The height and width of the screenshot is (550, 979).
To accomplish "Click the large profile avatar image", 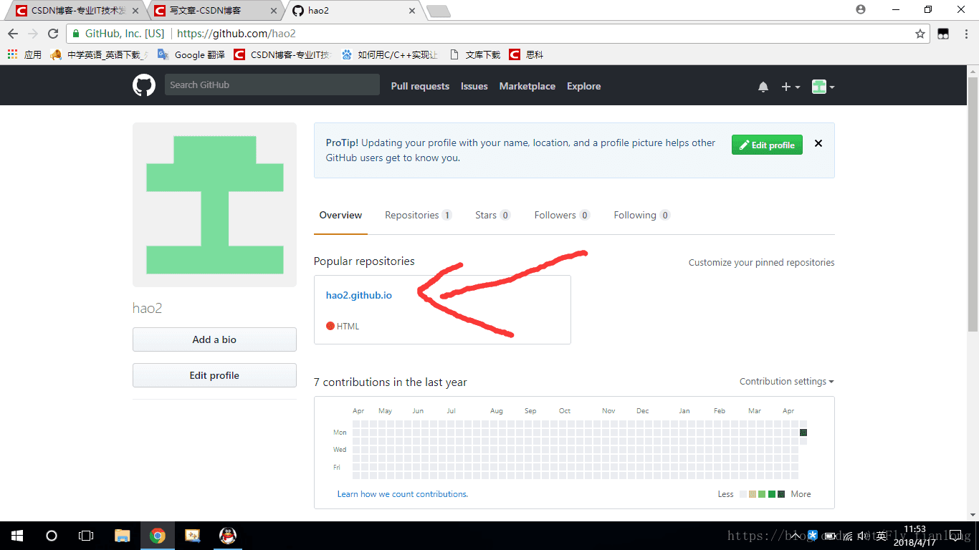I will click(x=214, y=205).
